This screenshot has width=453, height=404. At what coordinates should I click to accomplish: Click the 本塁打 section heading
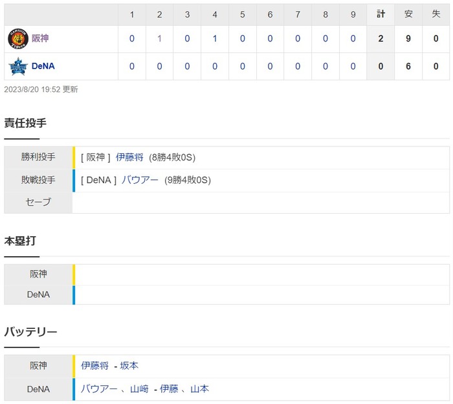click(20, 241)
